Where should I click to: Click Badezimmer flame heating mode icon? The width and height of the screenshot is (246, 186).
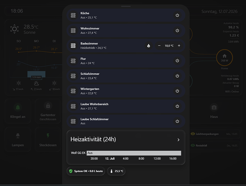(148, 46)
